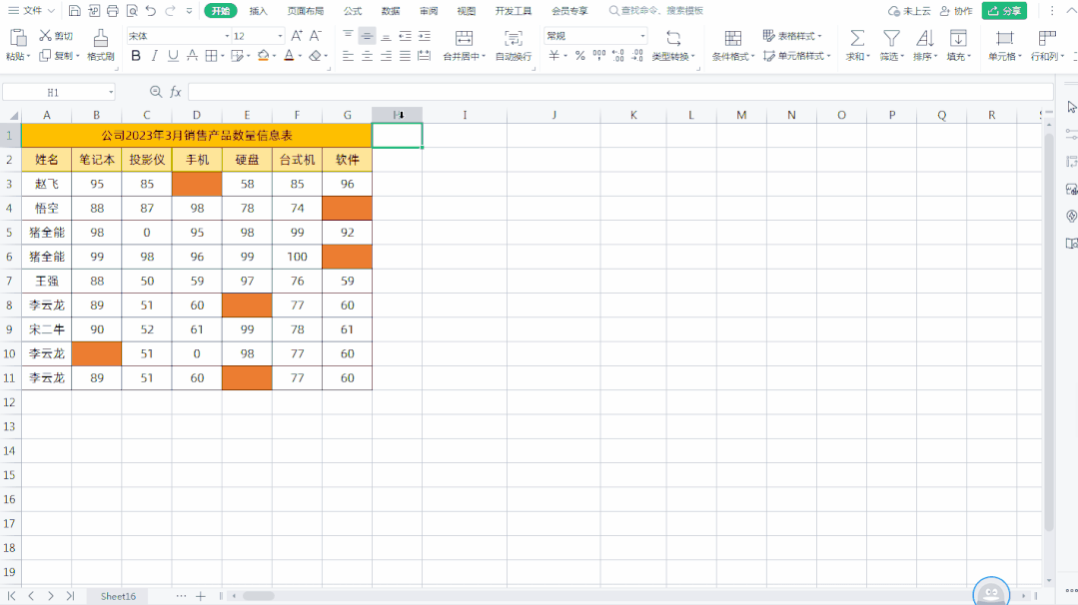This screenshot has height=605, width=1078.
Task: Toggle middle vertical alignment
Action: (367, 36)
